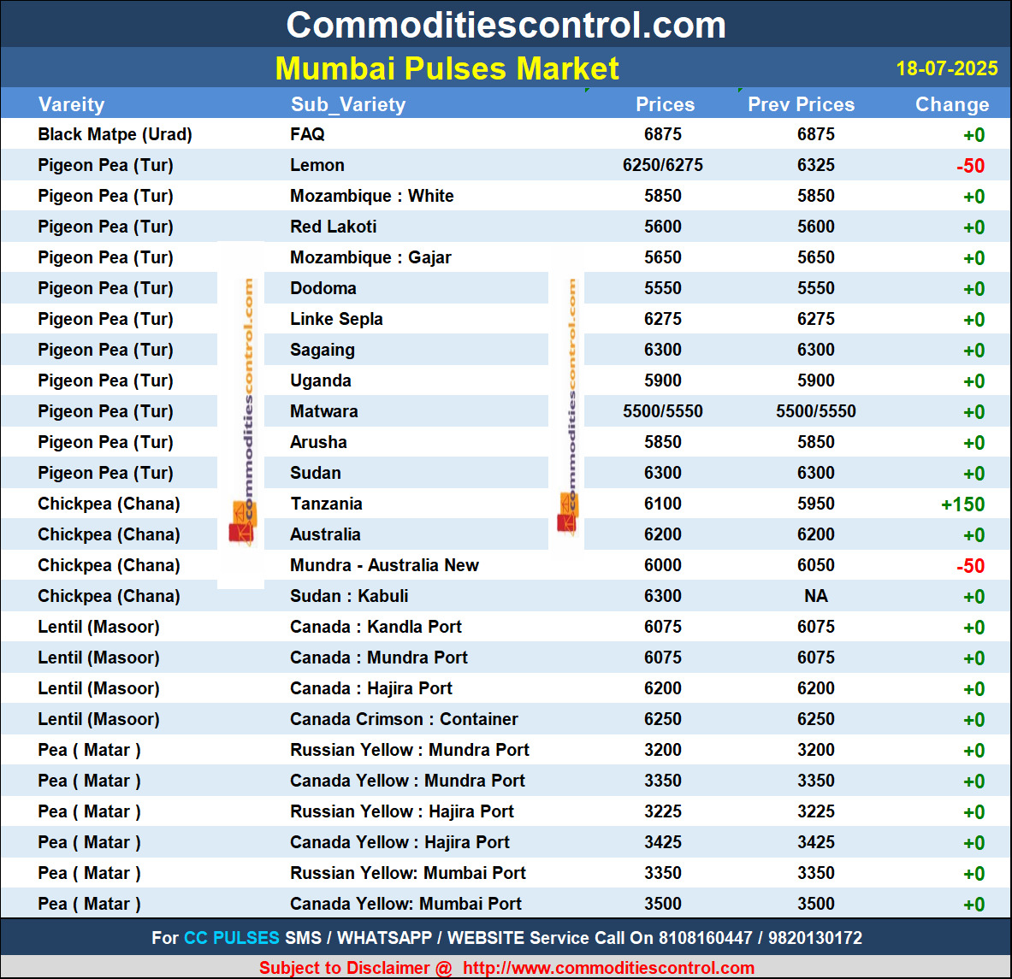This screenshot has width=1012, height=979.
Task: Click the -50 change for Lemon
Action: (x=970, y=166)
